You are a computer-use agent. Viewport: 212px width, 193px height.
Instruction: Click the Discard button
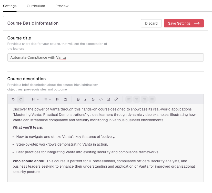pyautogui.click(x=151, y=23)
